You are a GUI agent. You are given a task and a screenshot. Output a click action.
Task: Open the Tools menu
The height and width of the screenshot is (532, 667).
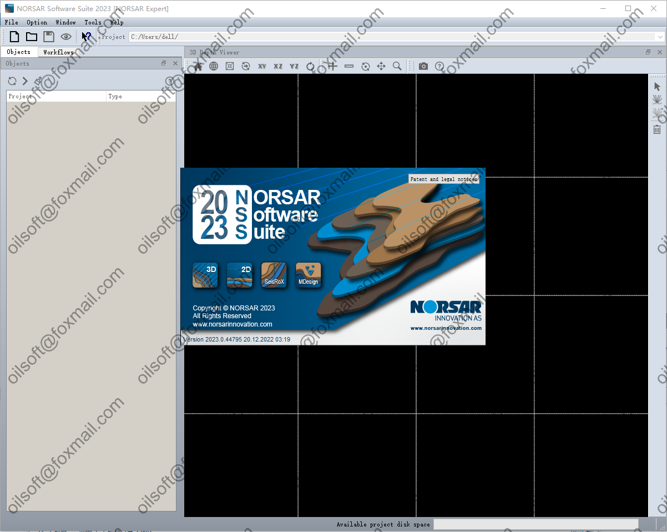[x=93, y=22]
